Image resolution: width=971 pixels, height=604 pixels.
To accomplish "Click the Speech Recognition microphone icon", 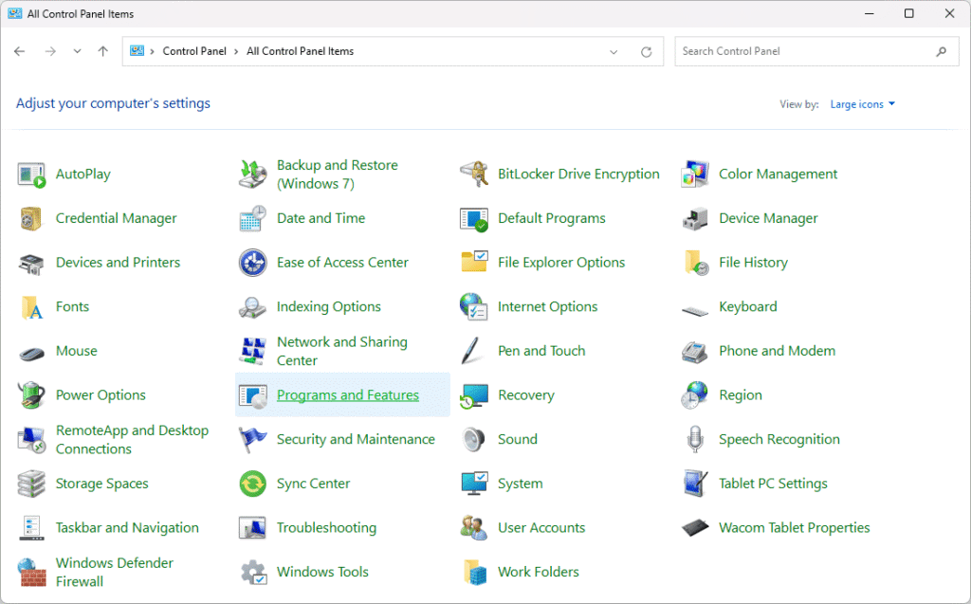I will tap(695, 439).
